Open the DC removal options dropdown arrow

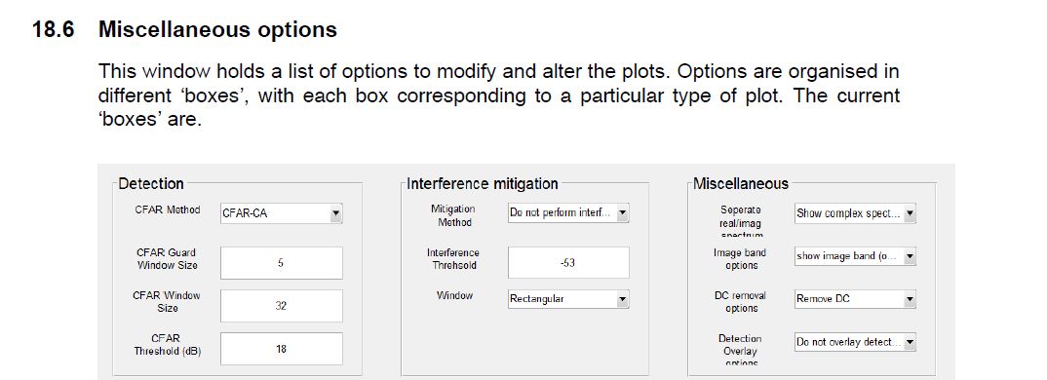[910, 299]
